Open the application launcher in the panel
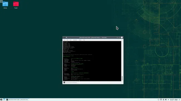This screenshot has height=101, width=181. [x=1, y=100]
